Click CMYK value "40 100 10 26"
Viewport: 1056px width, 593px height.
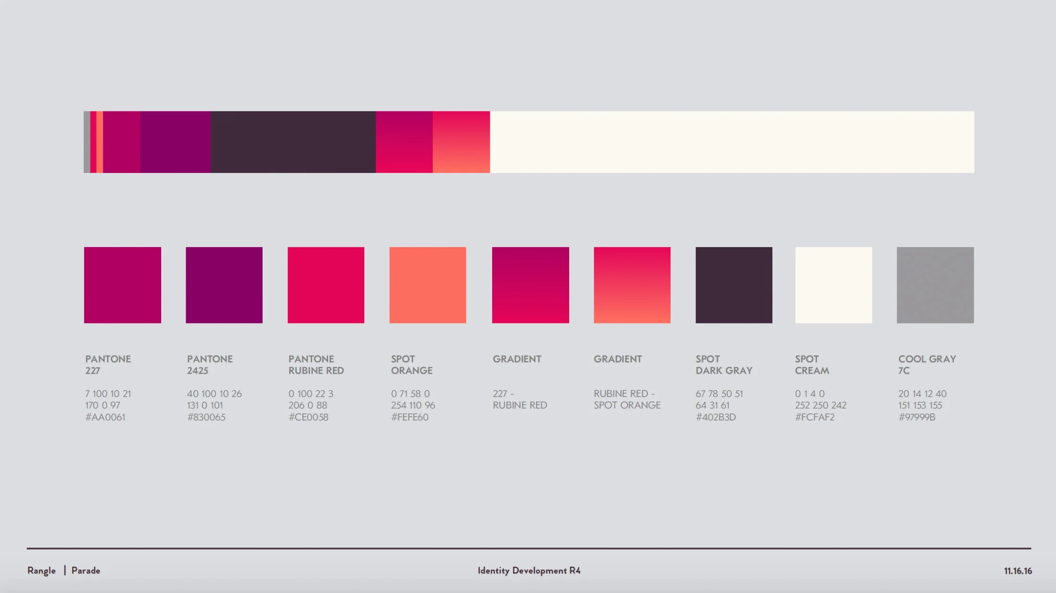pyautogui.click(x=214, y=394)
